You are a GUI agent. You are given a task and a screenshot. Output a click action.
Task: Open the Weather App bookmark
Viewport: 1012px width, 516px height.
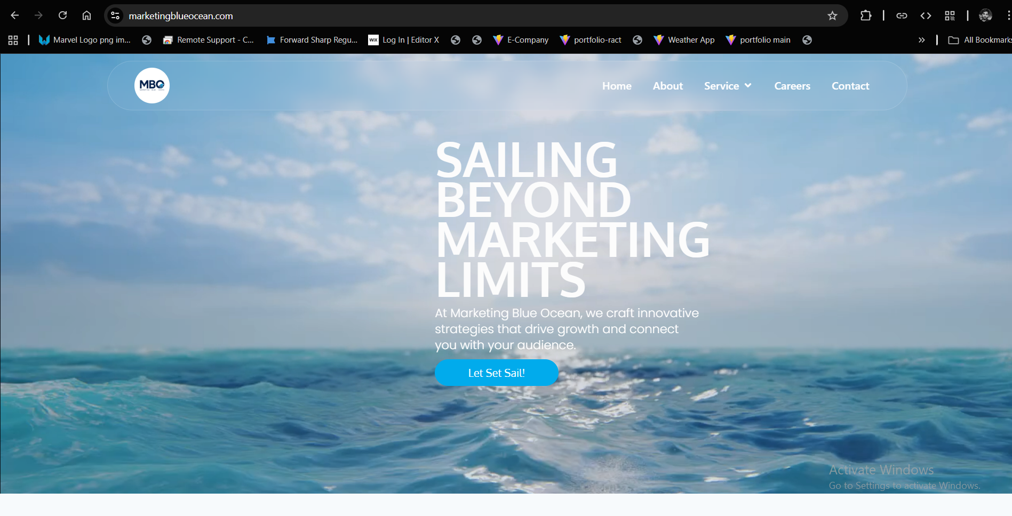tap(684, 40)
